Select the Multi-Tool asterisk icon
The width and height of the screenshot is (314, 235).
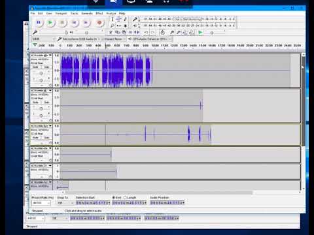coord(126,25)
